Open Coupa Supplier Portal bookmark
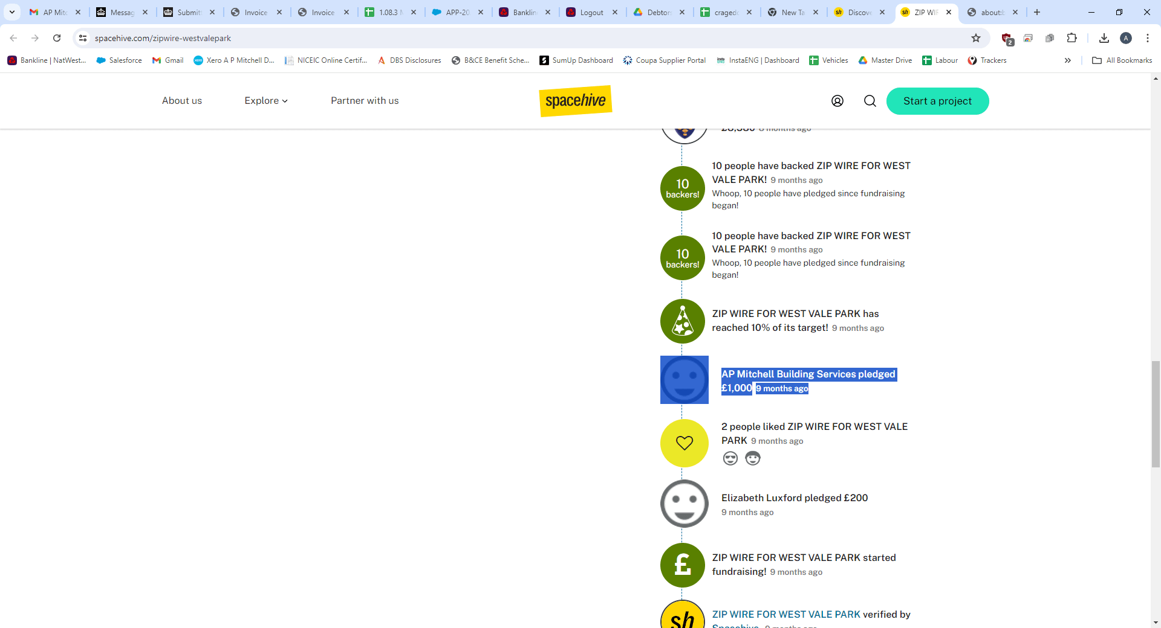Viewport: 1161px width, 628px height. (665, 60)
